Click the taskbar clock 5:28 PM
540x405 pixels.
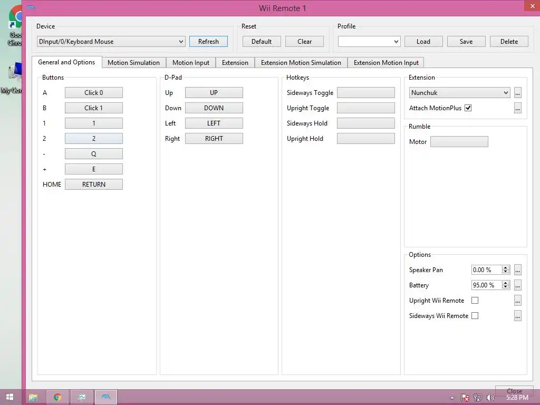tap(517, 398)
